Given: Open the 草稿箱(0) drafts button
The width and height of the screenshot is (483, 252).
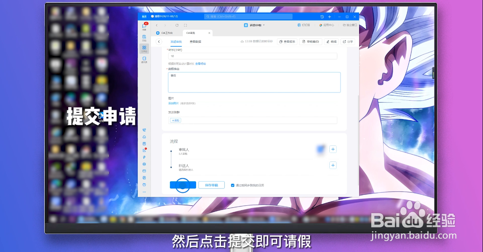Looking at the screenshot, I should click(x=311, y=41).
